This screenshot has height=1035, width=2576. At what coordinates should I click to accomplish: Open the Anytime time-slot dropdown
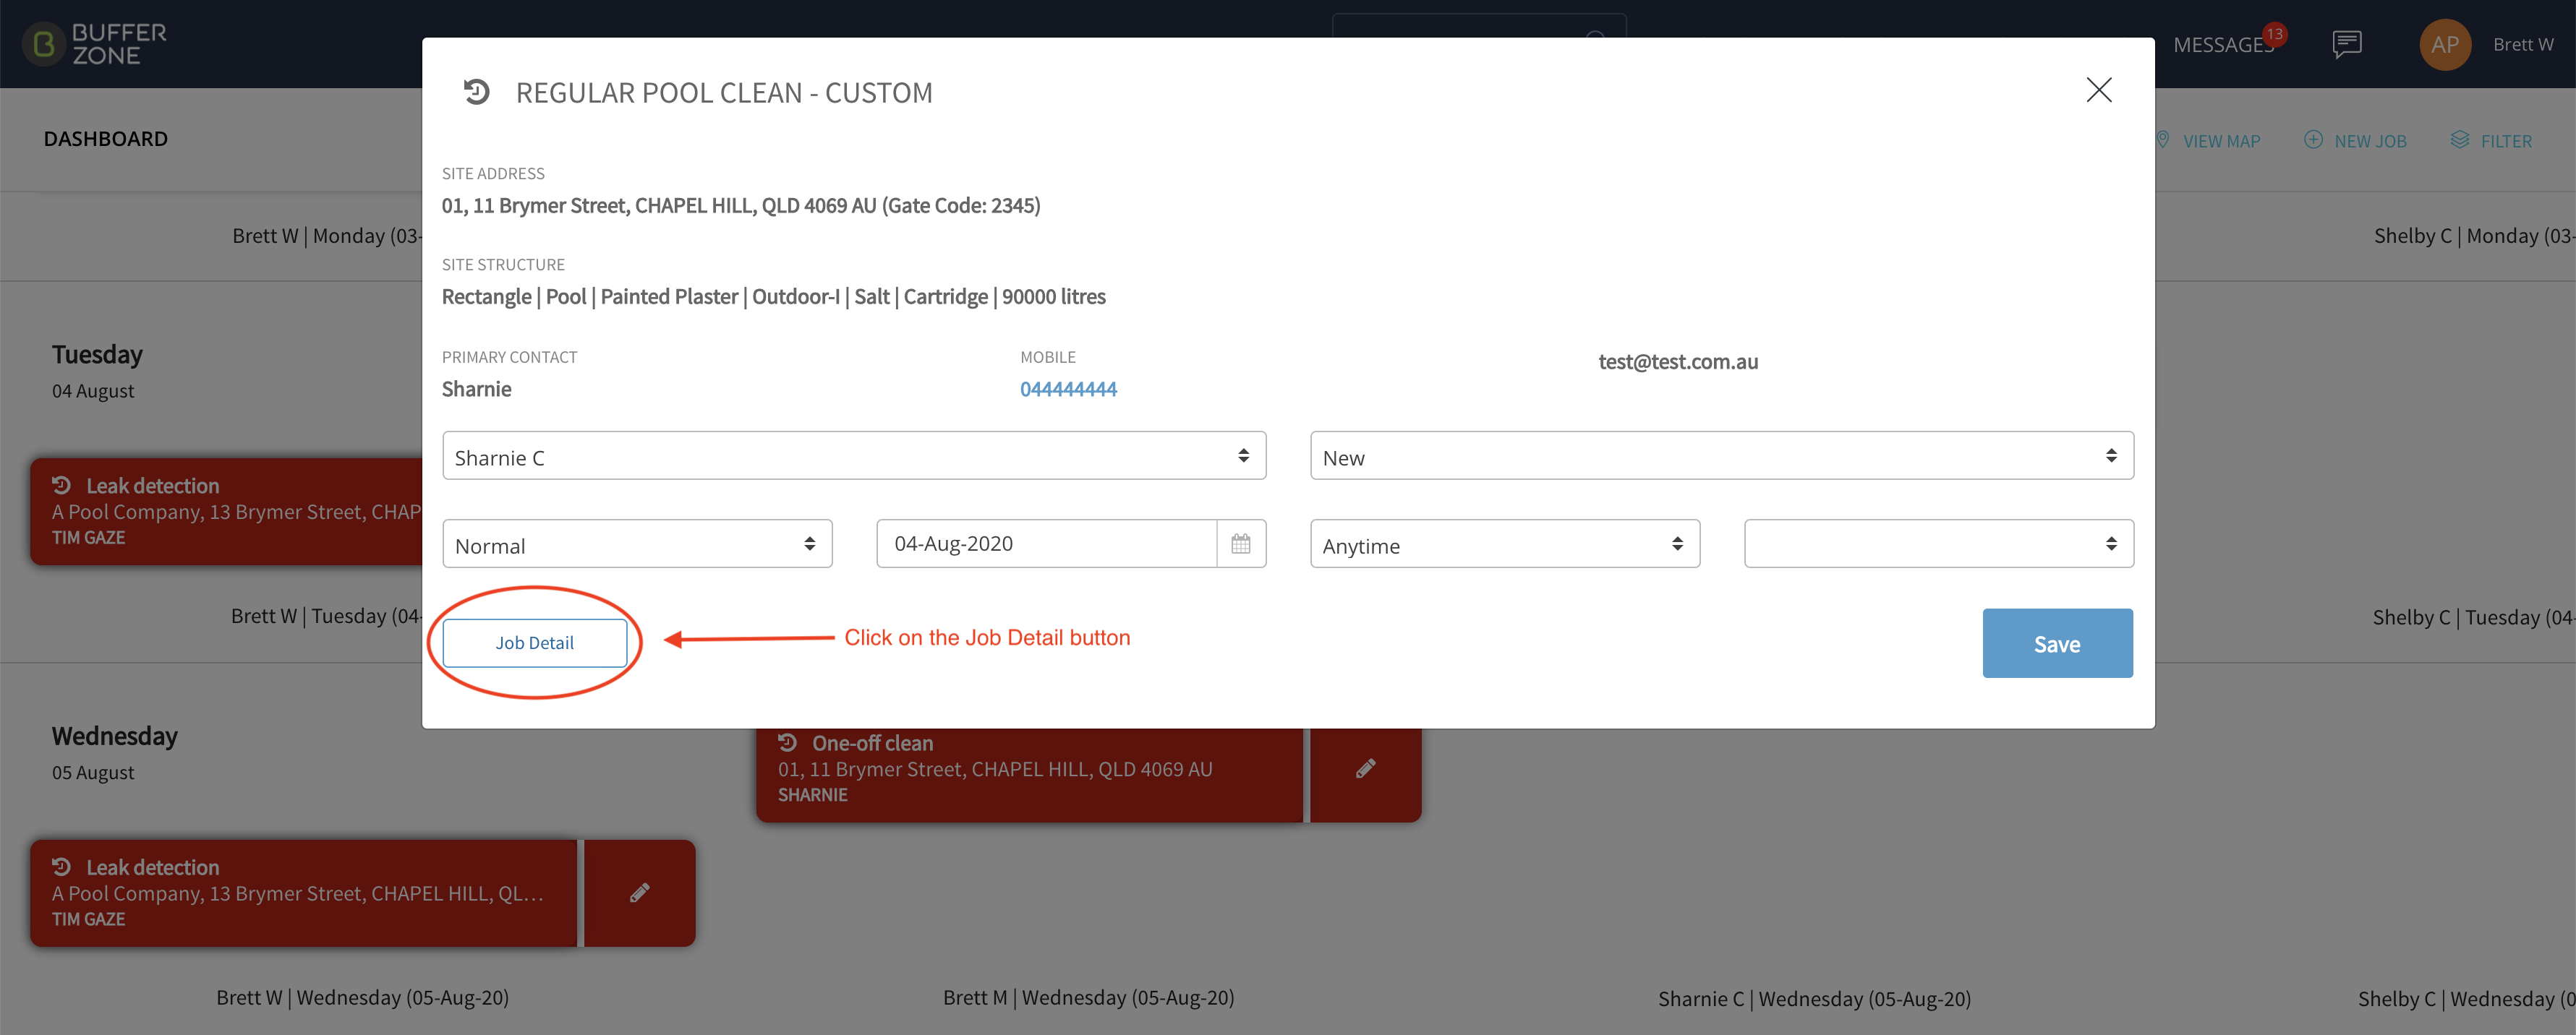(1505, 544)
